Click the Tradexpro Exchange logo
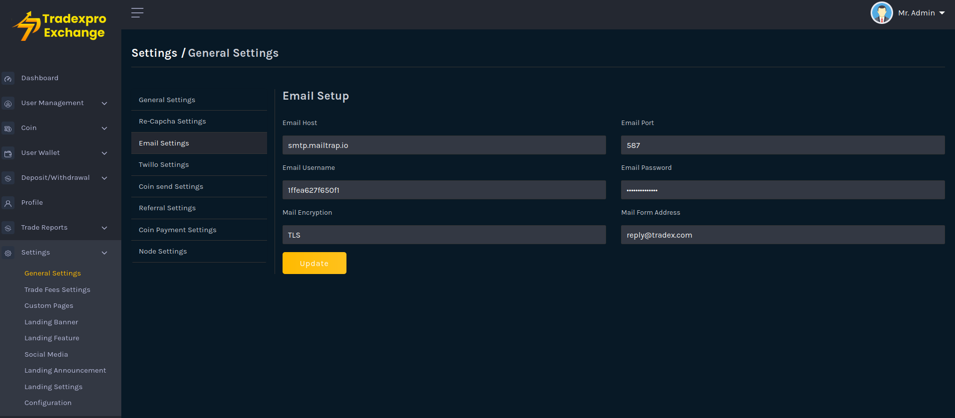Screen dimensions: 955x418 (x=60, y=26)
